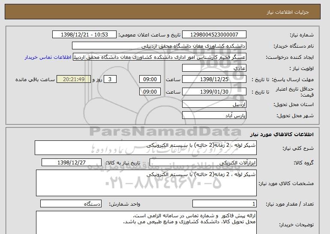Click the توضیحات خریدار label

[x=296, y=225]
